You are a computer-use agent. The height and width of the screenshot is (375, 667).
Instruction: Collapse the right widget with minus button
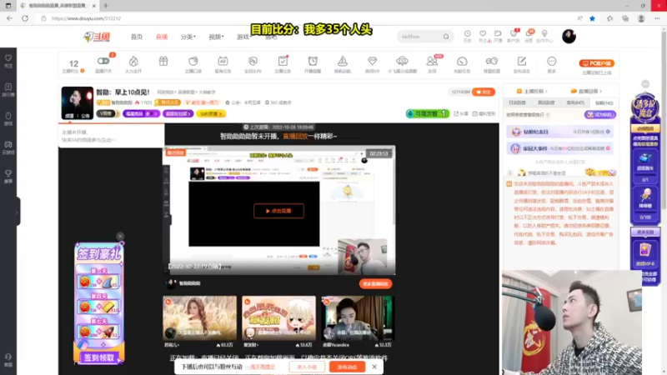[645, 84]
